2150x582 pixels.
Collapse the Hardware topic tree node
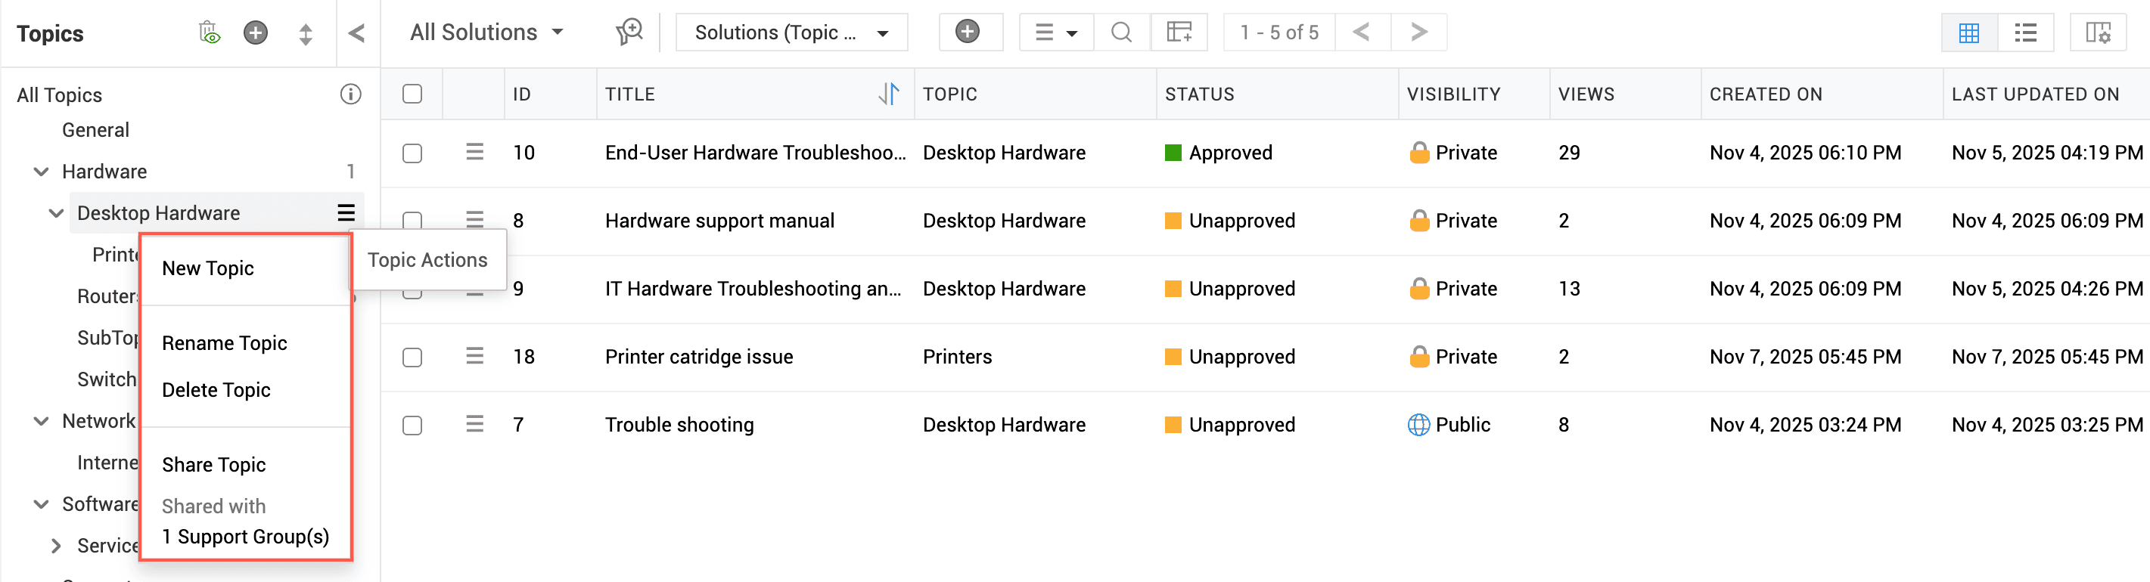point(41,172)
